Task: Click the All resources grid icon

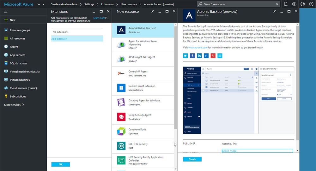Action: pyautogui.click(x=6, y=38)
